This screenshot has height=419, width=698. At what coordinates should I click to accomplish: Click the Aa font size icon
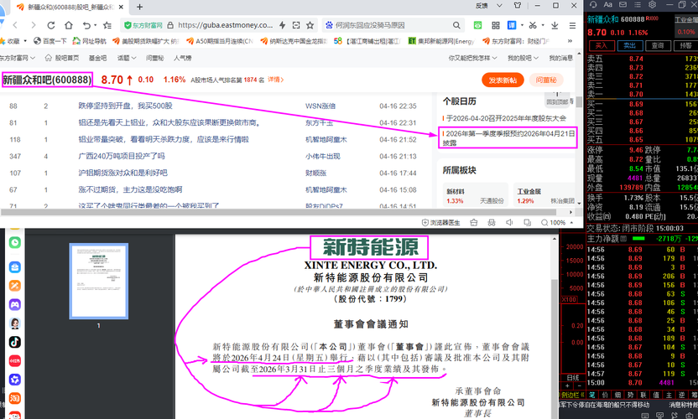608,4
